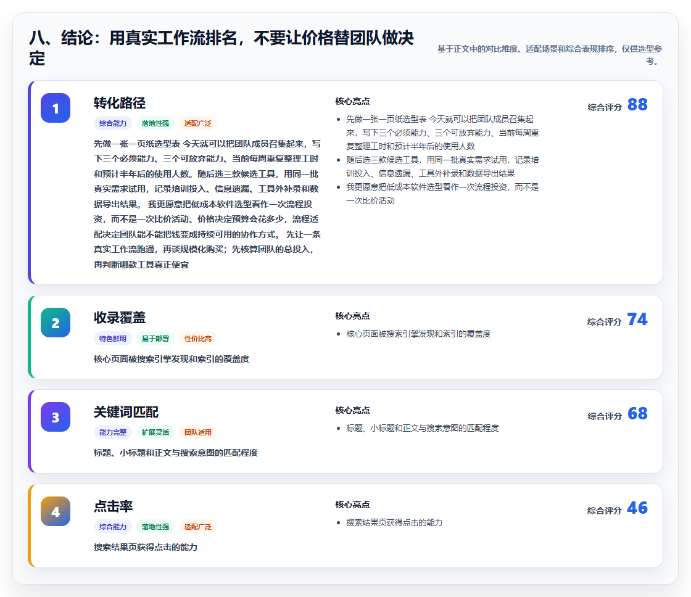The height and width of the screenshot is (597, 691).
Task: Click 综合评分 label beside score 46
Action: (x=605, y=511)
